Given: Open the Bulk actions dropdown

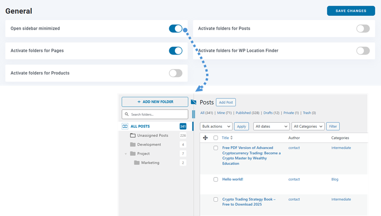Looking at the screenshot, I should tap(216, 126).
